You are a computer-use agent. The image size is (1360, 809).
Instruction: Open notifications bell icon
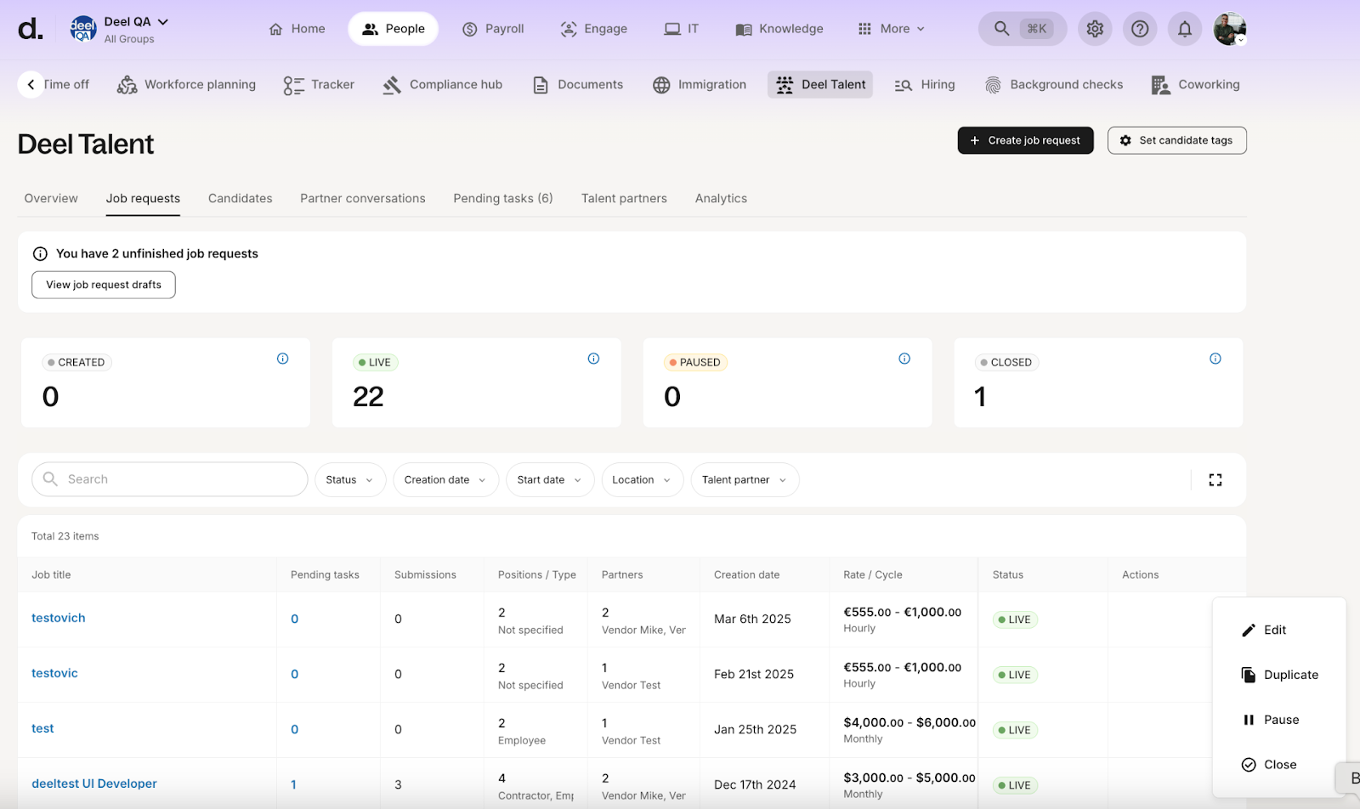[x=1185, y=29]
